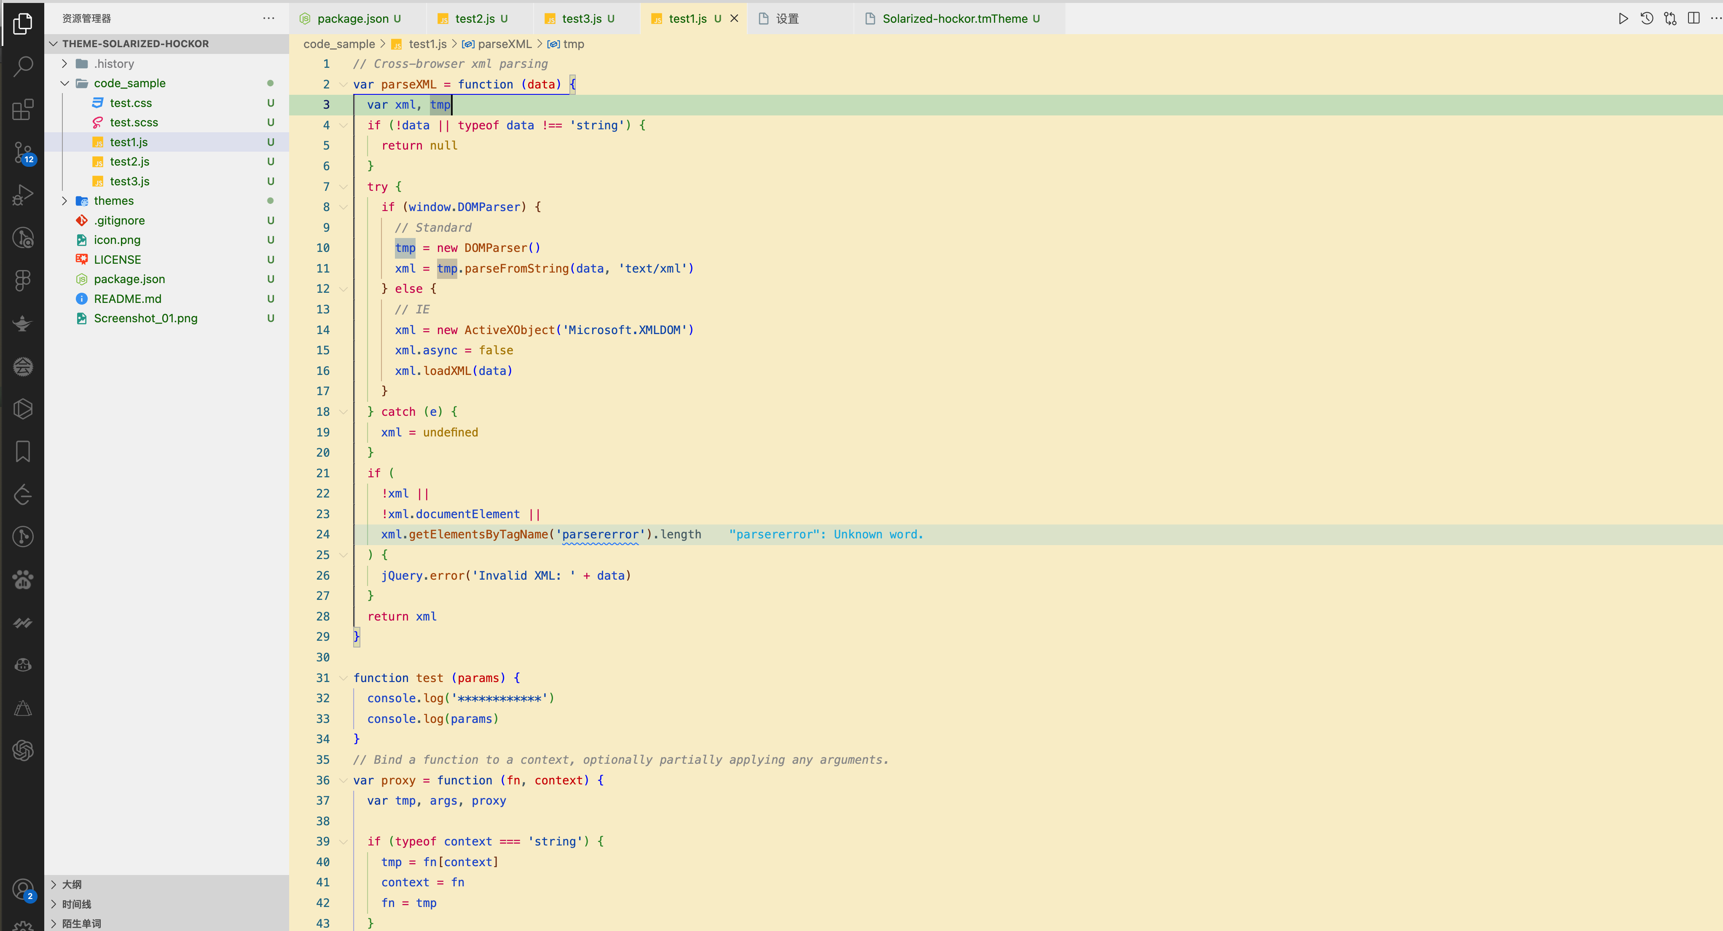Expand the .history folder
The height and width of the screenshot is (931, 1723).
[x=65, y=64]
